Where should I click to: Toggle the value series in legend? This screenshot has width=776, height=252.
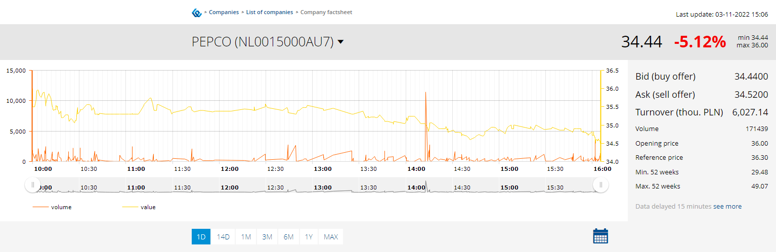(x=139, y=207)
